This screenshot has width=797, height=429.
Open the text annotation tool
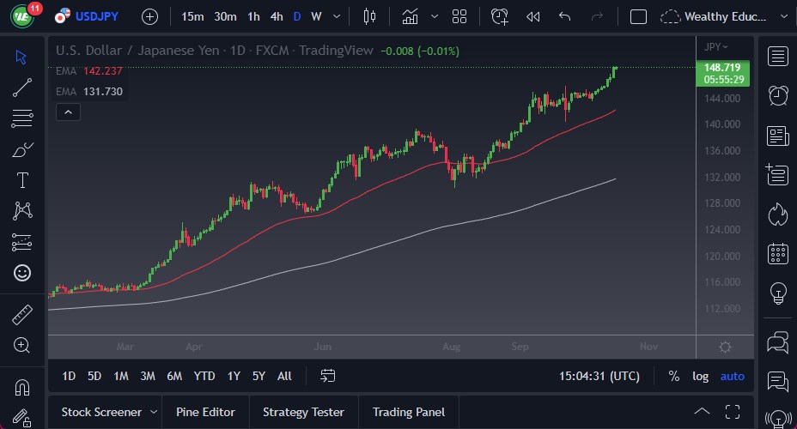(22, 180)
